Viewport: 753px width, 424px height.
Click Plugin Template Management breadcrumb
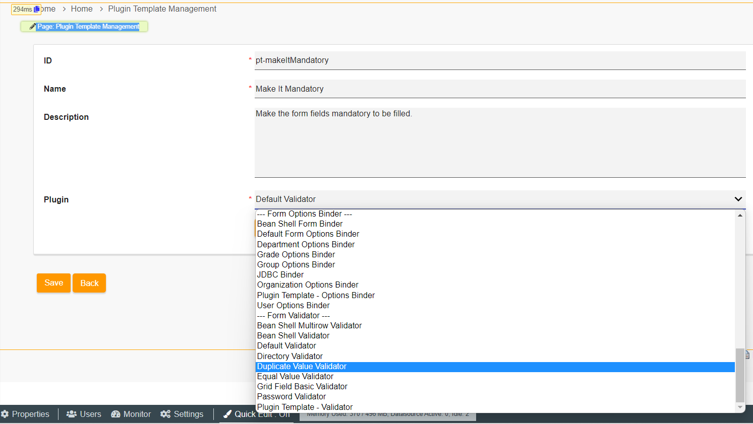162,9
